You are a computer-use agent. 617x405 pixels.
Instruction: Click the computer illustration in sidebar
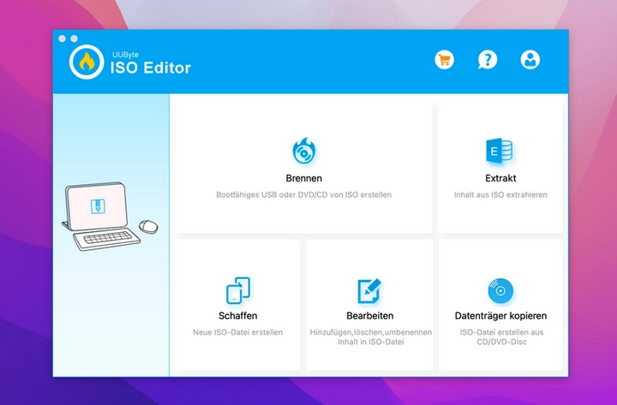[110, 217]
